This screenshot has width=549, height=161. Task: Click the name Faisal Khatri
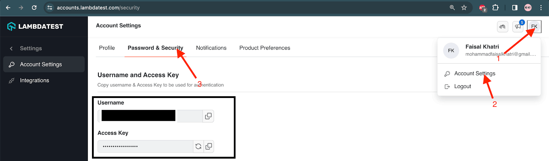click(482, 47)
